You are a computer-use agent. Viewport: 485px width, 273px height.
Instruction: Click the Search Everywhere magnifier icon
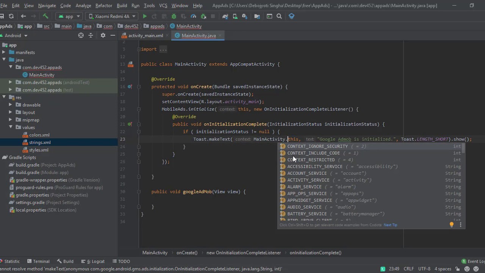coord(279,16)
